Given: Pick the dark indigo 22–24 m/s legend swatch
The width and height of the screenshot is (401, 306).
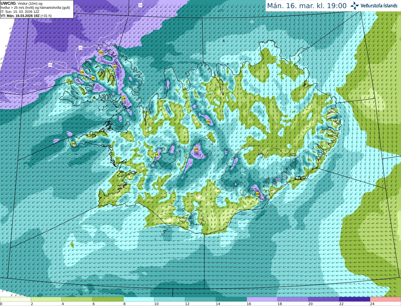Looking at the screenshot, I should [x=355, y=299].
